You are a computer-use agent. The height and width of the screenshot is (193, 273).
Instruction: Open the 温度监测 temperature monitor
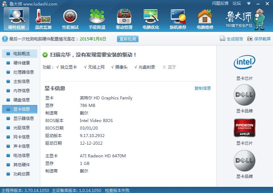pos(43,19)
